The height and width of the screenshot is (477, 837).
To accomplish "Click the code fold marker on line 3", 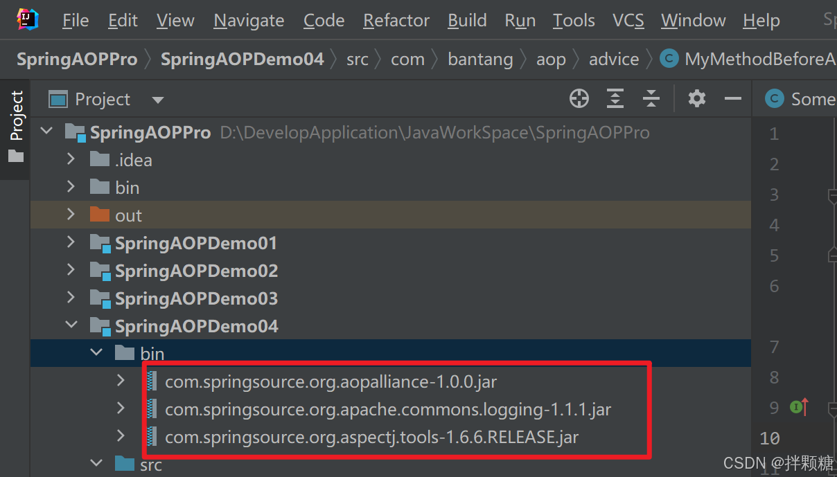I will [831, 197].
